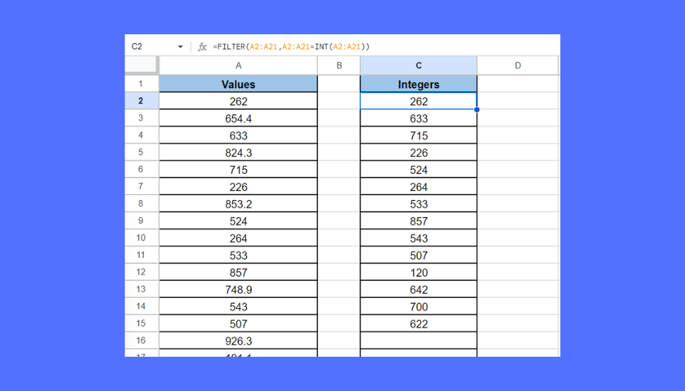Screen dimensions: 685x391
Task: Click the fill handle on cell C2
Action: 477,110
